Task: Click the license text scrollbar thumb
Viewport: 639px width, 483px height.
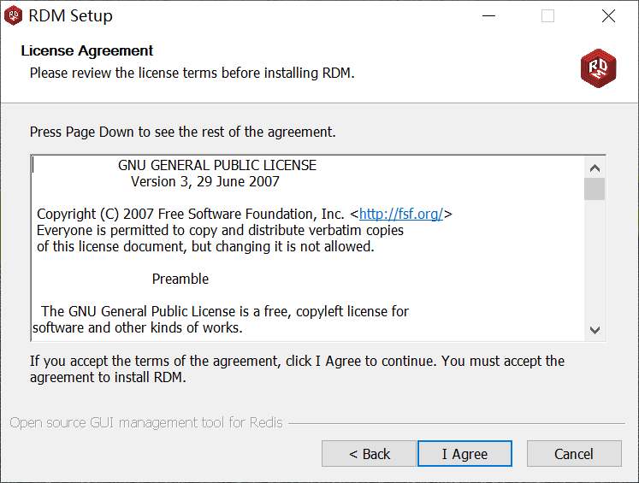Action: coord(595,189)
